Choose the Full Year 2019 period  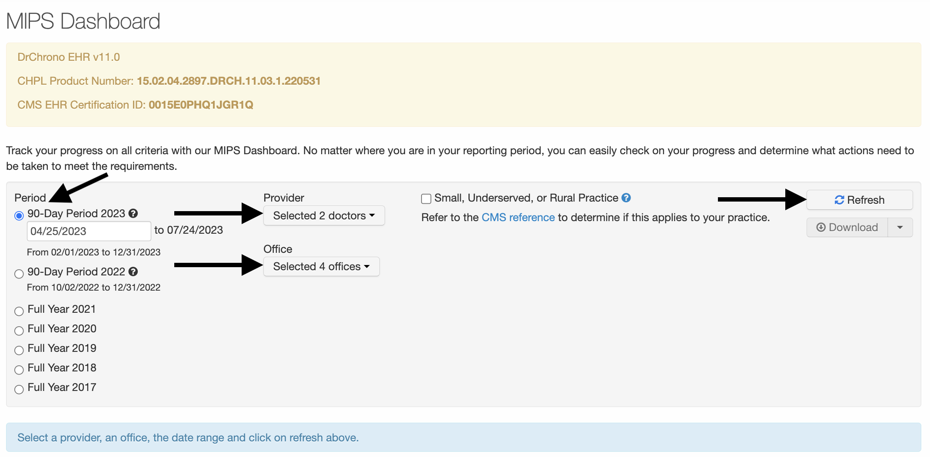click(x=19, y=350)
